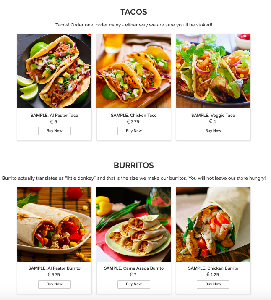Select the SAMPLE. Chicken Burrito title
This screenshot has height=300, width=271.
213,268
